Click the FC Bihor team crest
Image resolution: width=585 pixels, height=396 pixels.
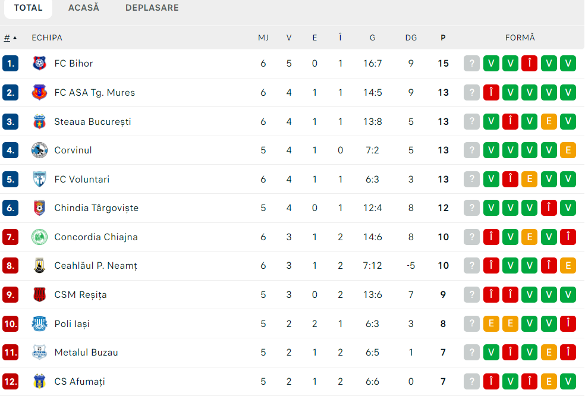(x=39, y=64)
